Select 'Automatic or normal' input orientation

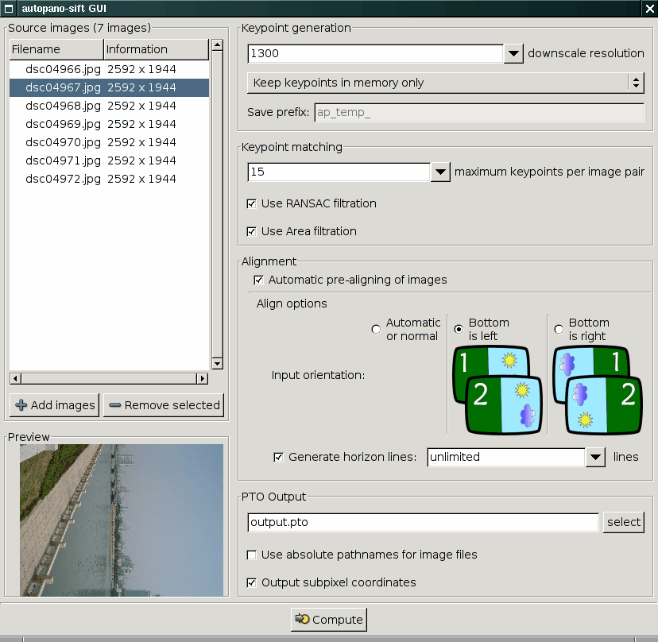(376, 330)
